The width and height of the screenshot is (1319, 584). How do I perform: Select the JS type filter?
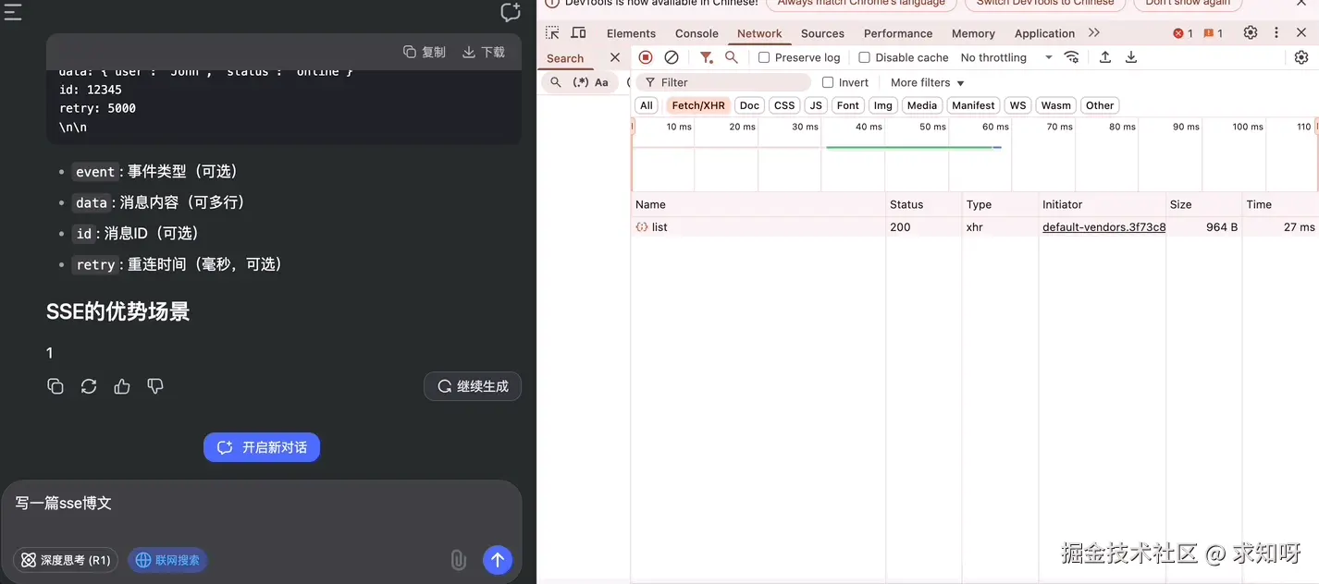(816, 105)
